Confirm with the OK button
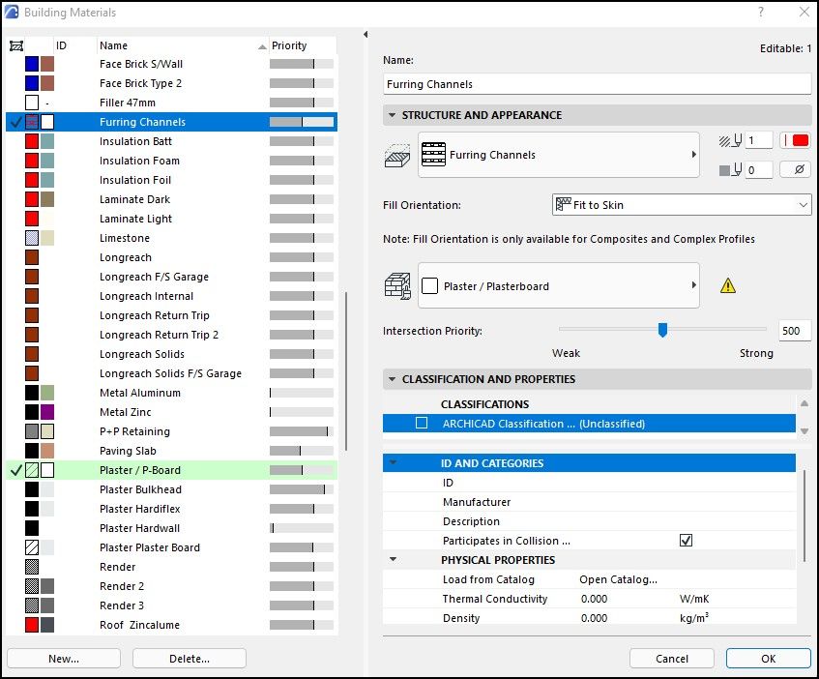Screen dimensions: 819x679 [x=769, y=659]
